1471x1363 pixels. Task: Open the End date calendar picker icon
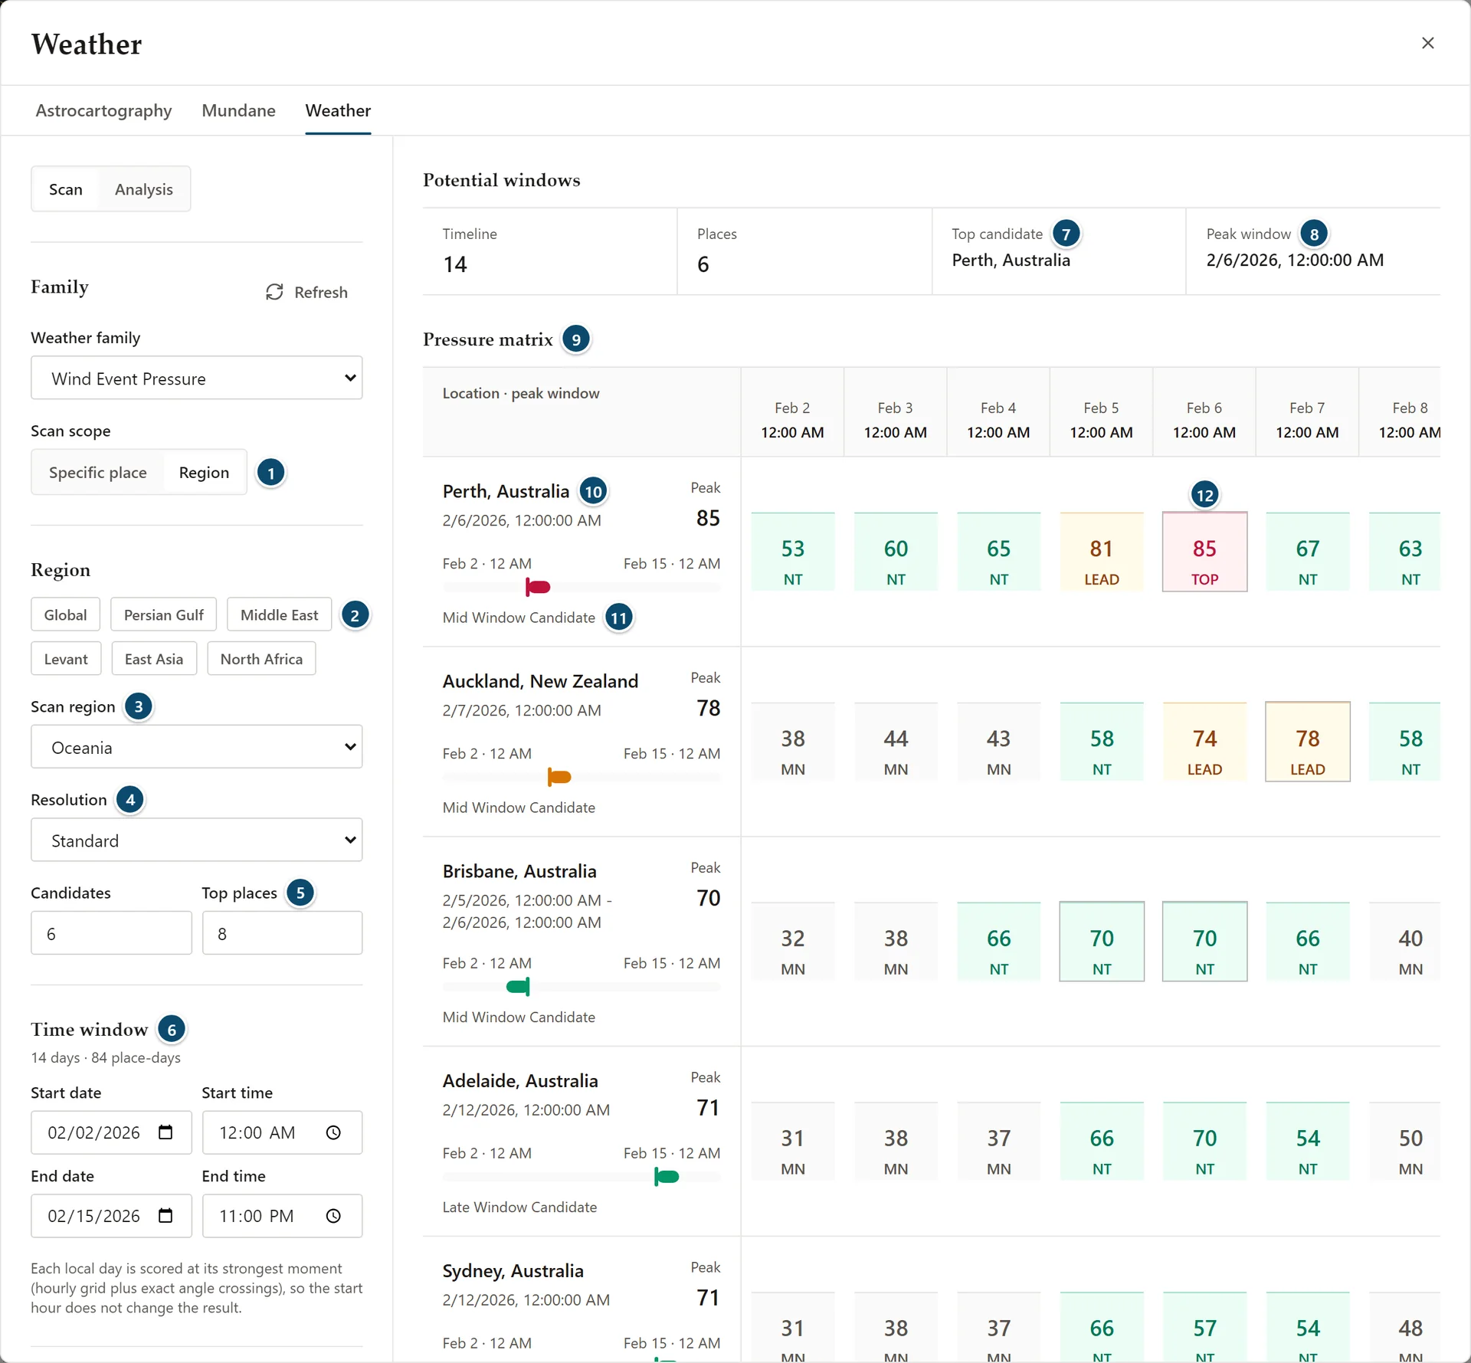(x=165, y=1216)
